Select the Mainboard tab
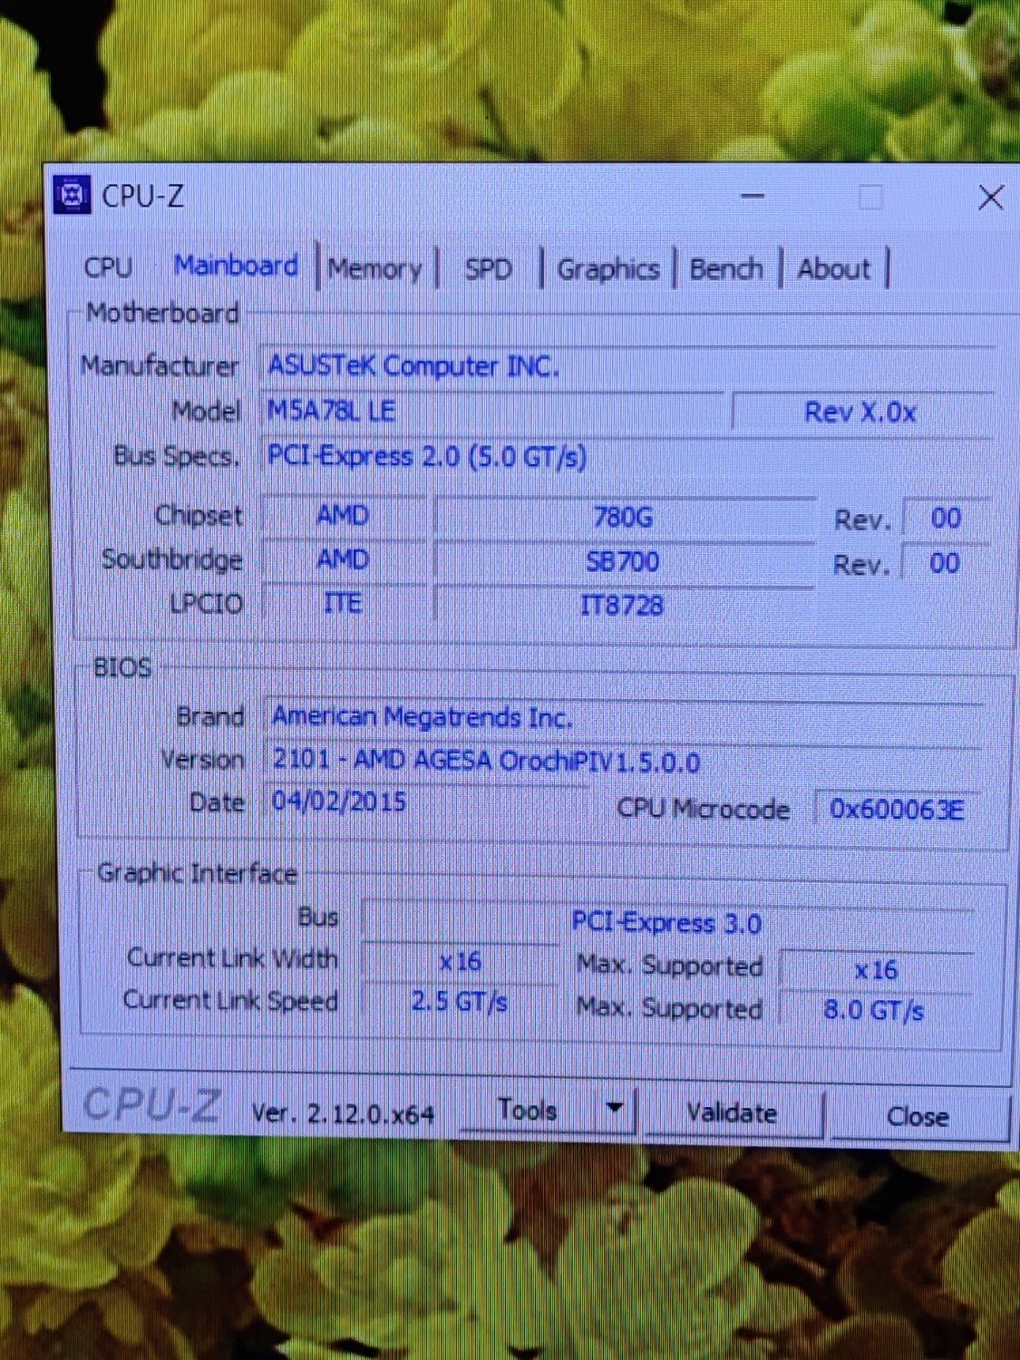Screen dimensions: 1020x1360 [236, 266]
